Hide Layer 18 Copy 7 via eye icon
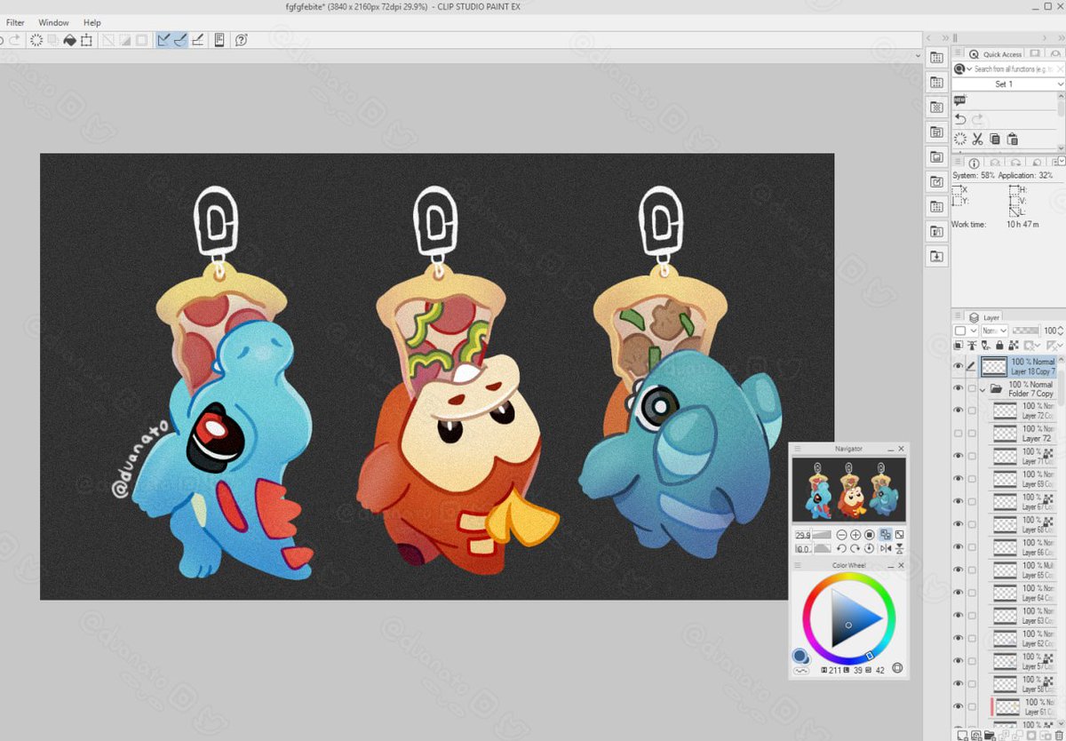The height and width of the screenshot is (741, 1066). (x=959, y=366)
